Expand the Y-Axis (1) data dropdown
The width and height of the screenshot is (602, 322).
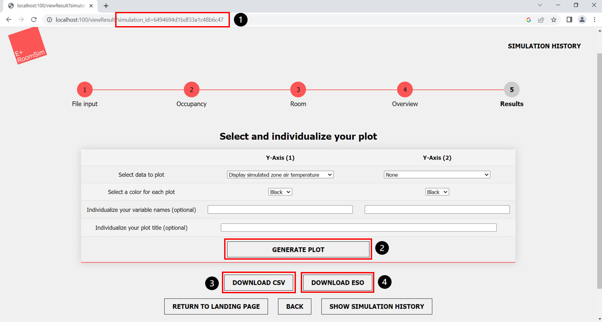click(280, 175)
